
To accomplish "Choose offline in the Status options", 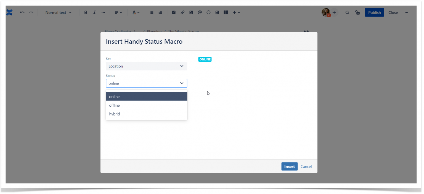I will pyautogui.click(x=114, y=105).
